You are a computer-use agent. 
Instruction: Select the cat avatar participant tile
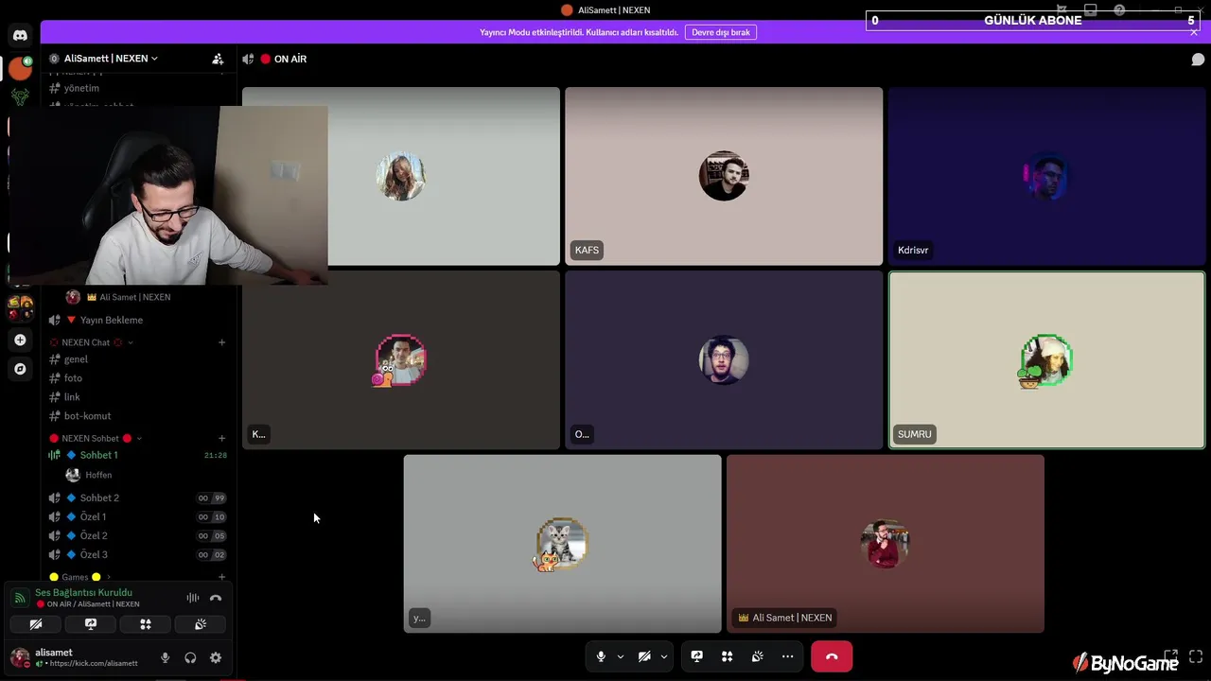(562, 544)
